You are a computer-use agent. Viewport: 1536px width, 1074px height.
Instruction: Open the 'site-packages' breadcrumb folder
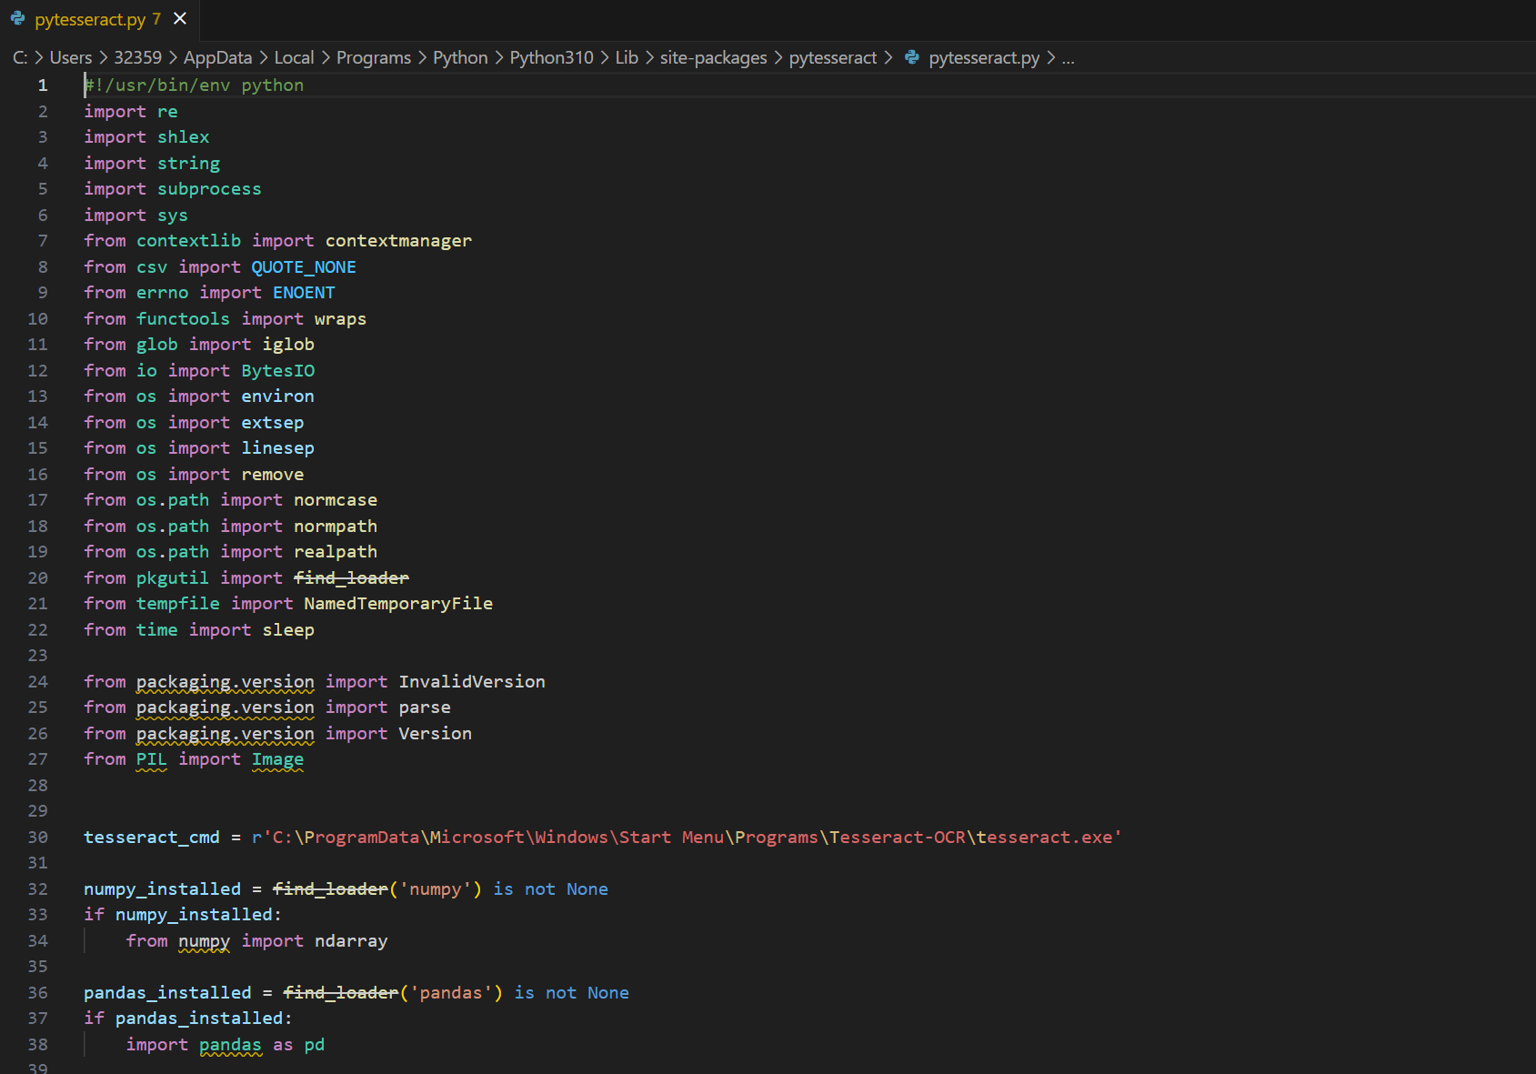point(714,57)
